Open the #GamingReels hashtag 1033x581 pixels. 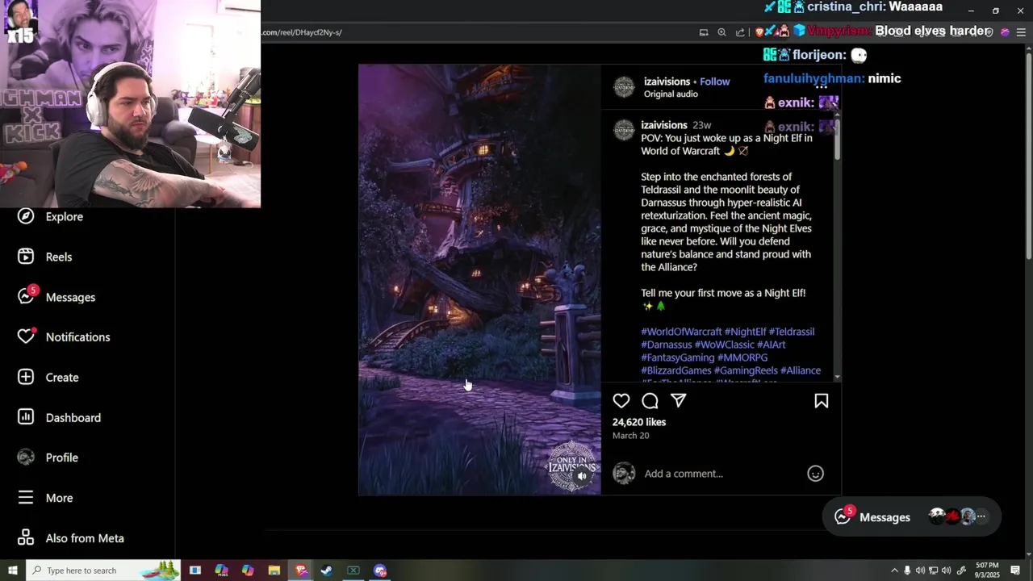746,370
